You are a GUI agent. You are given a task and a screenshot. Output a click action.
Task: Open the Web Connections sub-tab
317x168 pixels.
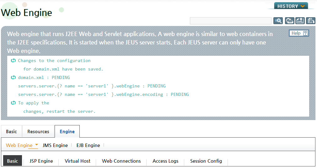[121, 161]
